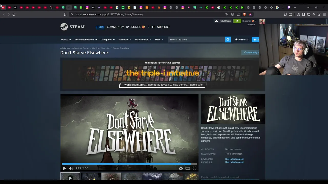The height and width of the screenshot is (184, 328).
Task: Reload the Steam store page
Action: (14, 14)
